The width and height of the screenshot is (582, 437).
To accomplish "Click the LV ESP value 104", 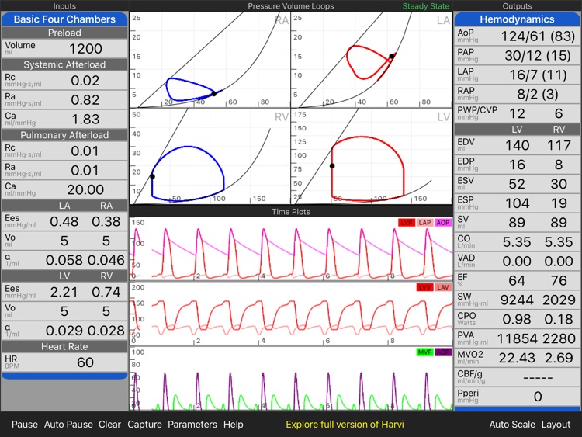I will click(518, 203).
